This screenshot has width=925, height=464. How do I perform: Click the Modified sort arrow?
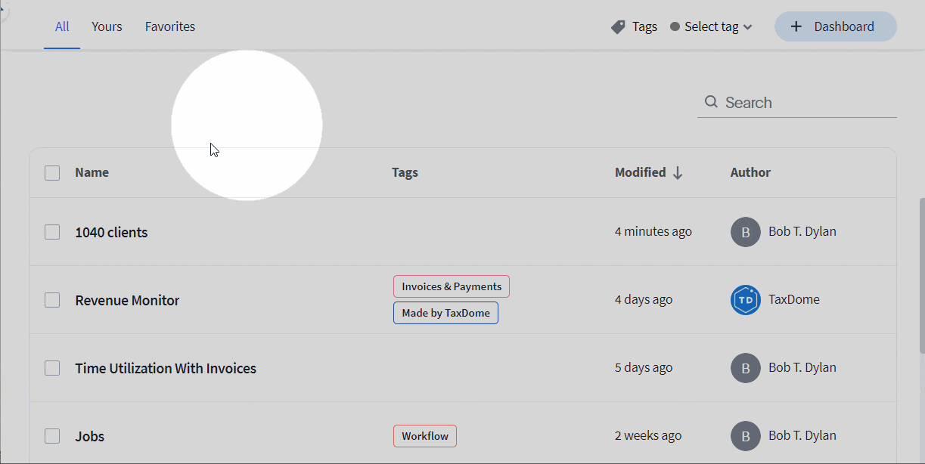tap(678, 173)
